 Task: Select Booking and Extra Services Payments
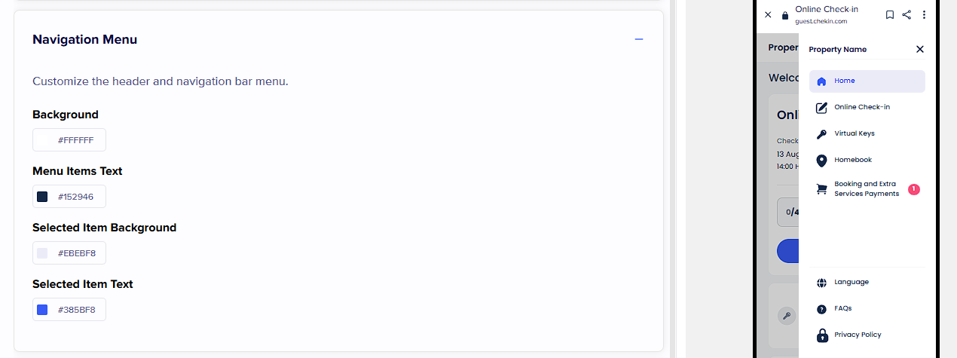[866, 189]
